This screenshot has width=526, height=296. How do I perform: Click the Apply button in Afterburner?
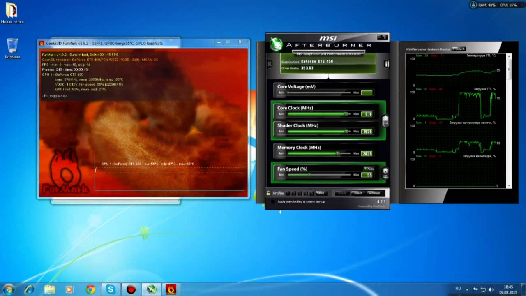pyautogui.click(x=342, y=193)
